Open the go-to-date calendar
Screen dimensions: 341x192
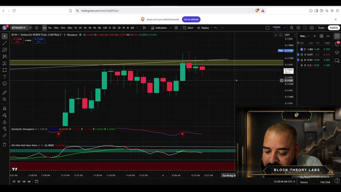36,182
